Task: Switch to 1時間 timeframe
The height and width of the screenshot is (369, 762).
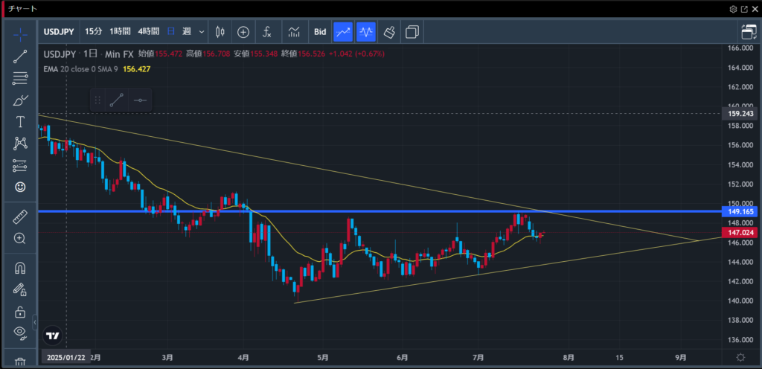Action: click(x=120, y=31)
